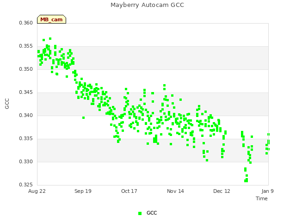The image size is (296, 222).
Task: Click the chart title Mayberry Autocam GCC
Action: coord(147,5)
